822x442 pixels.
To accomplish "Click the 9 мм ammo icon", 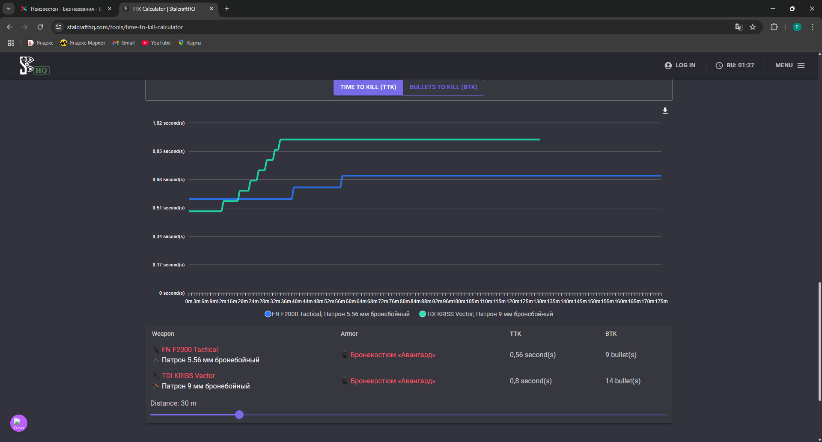I will (156, 386).
